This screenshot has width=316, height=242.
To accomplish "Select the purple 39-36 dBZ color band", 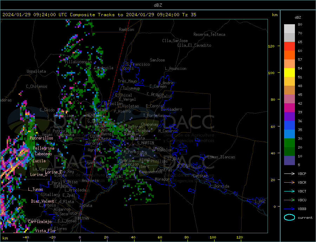I will (x=289, y=117).
